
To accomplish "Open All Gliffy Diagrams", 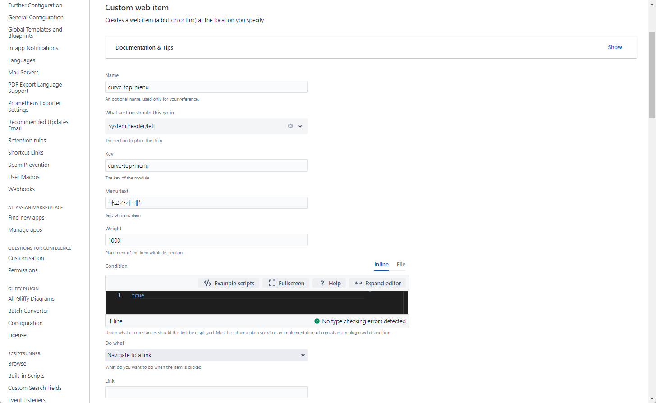I will (x=31, y=299).
